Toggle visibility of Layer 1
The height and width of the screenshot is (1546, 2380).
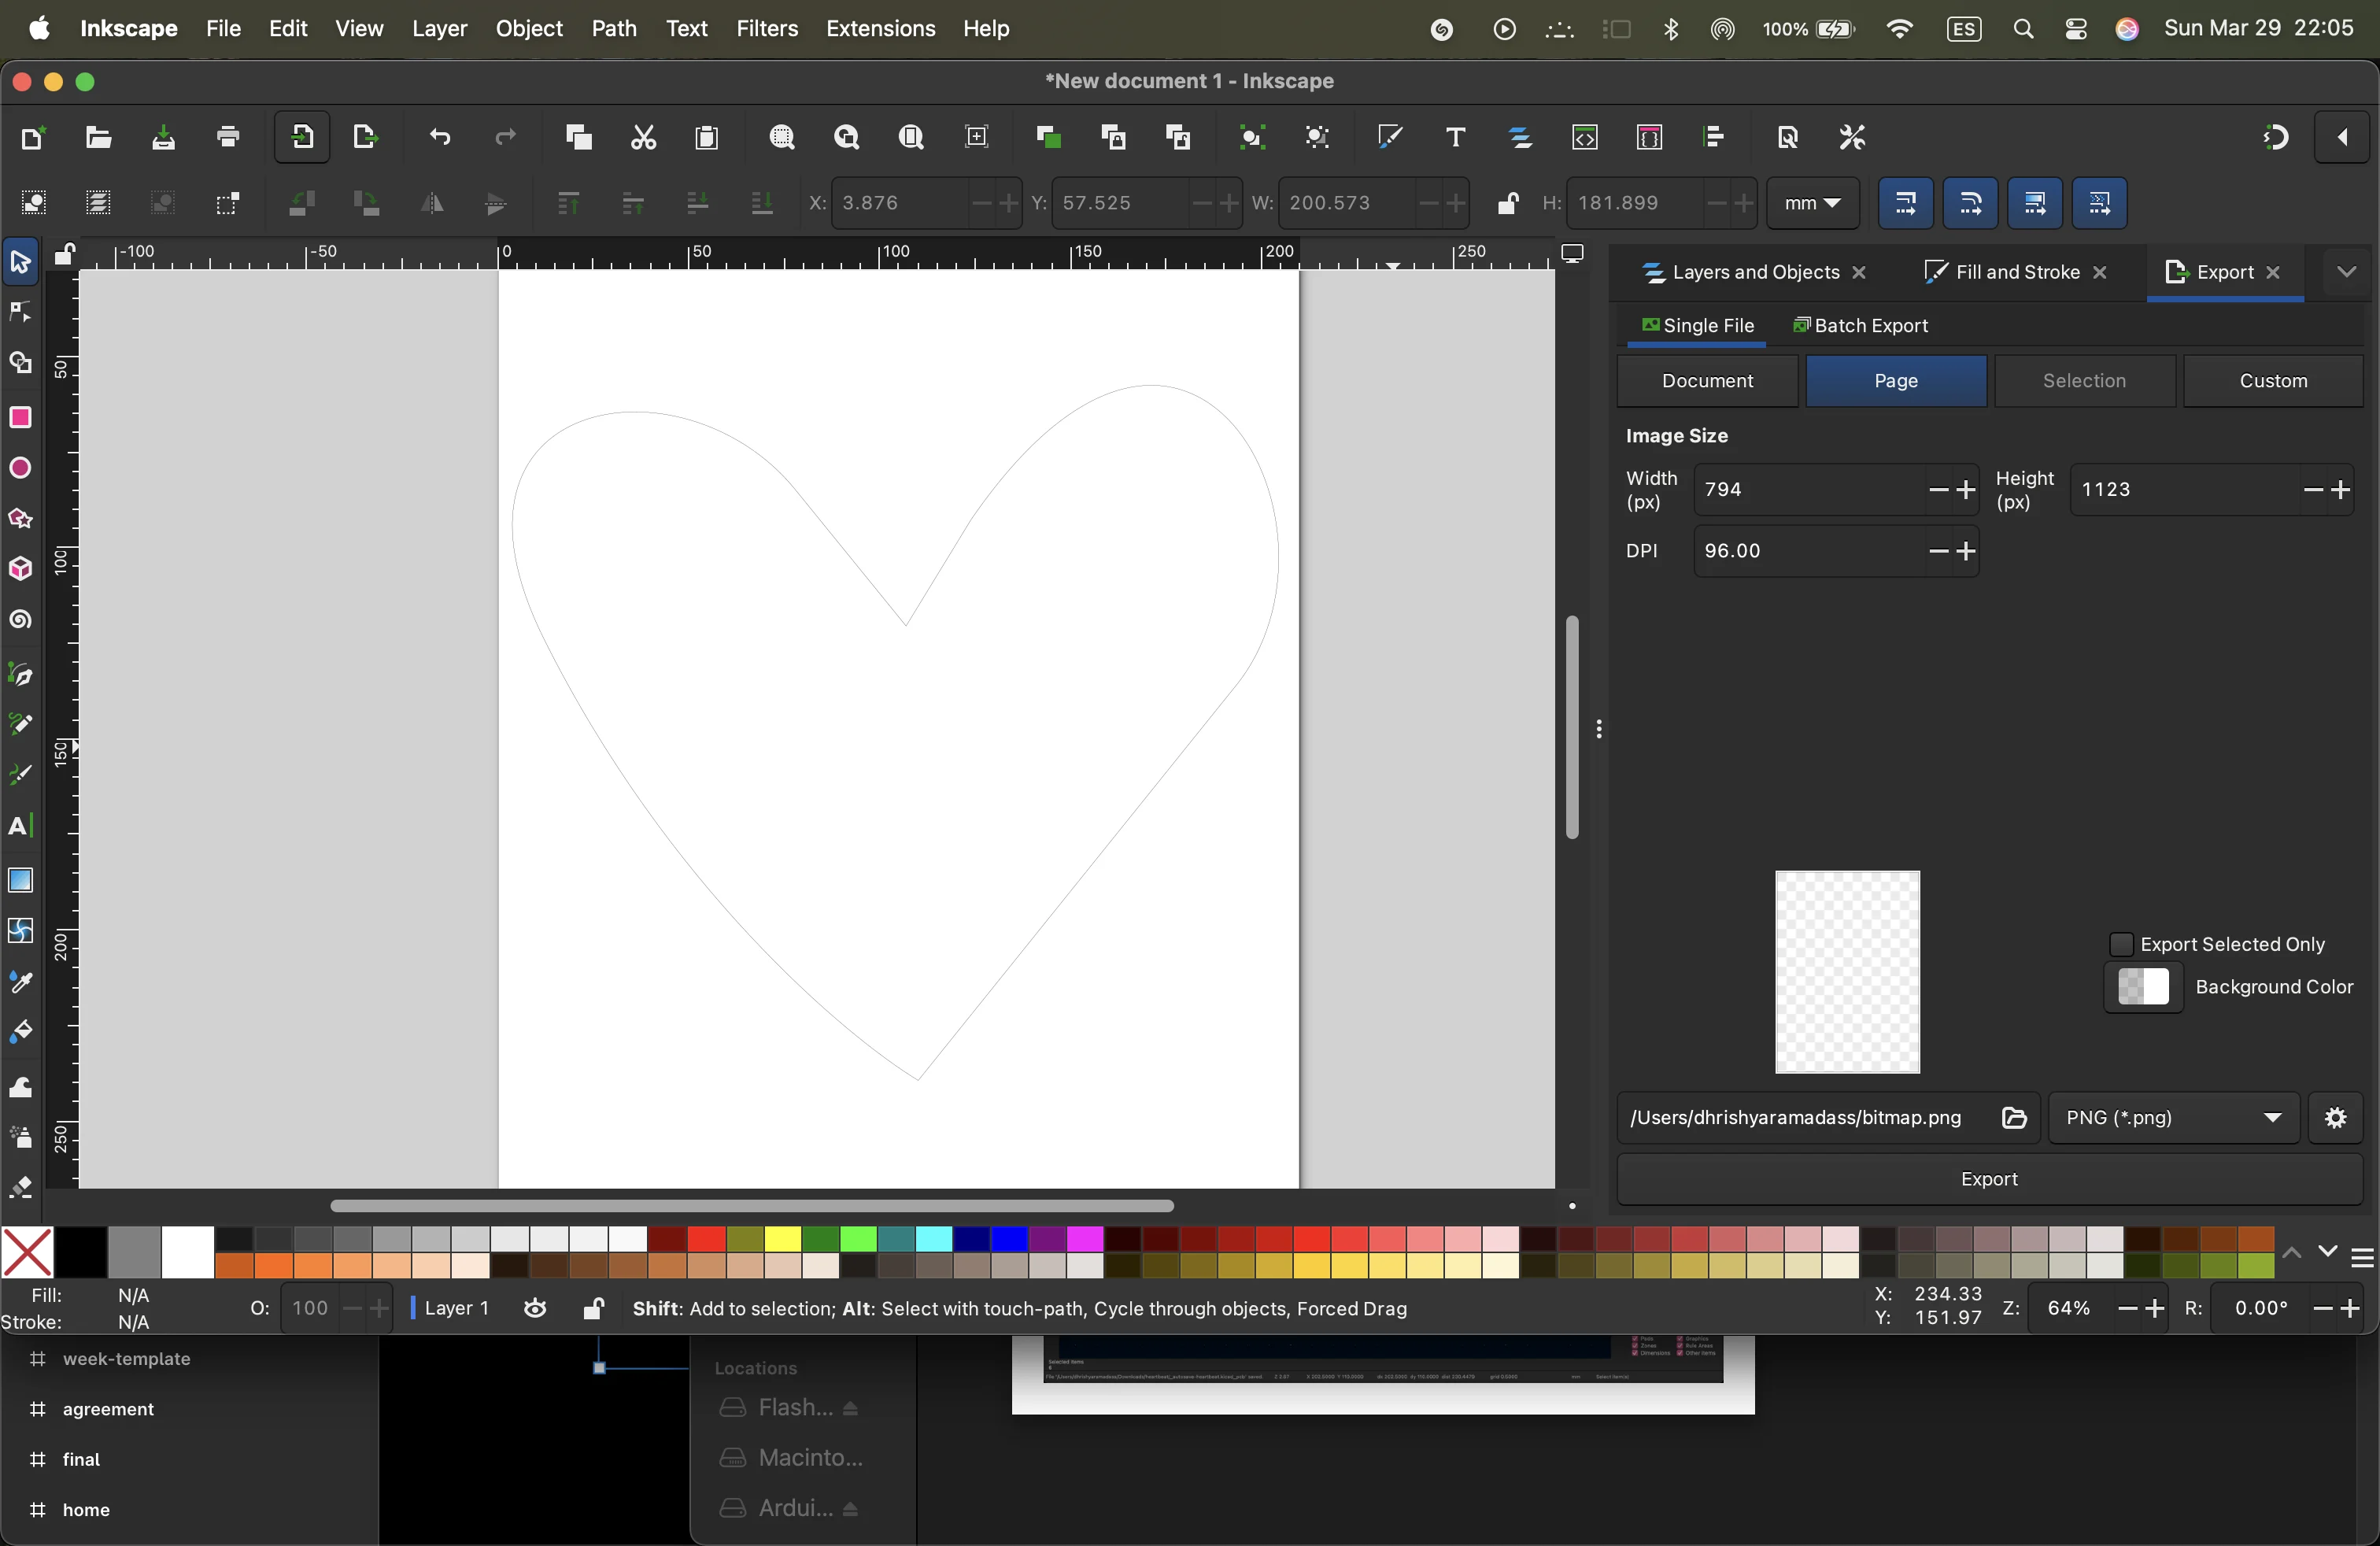tap(537, 1308)
